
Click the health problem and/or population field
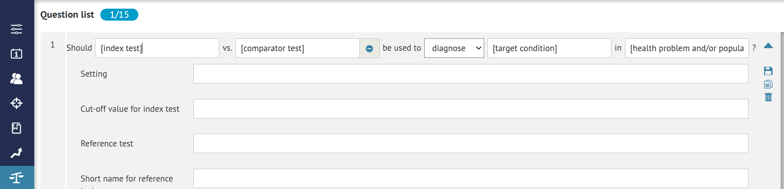[x=687, y=48]
